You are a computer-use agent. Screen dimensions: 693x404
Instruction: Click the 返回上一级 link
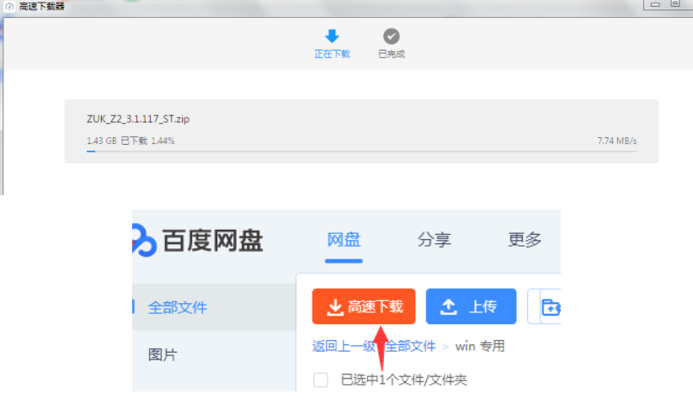pos(344,346)
